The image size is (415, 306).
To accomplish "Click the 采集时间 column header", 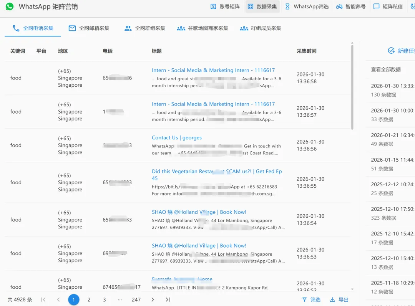I will (x=307, y=51).
